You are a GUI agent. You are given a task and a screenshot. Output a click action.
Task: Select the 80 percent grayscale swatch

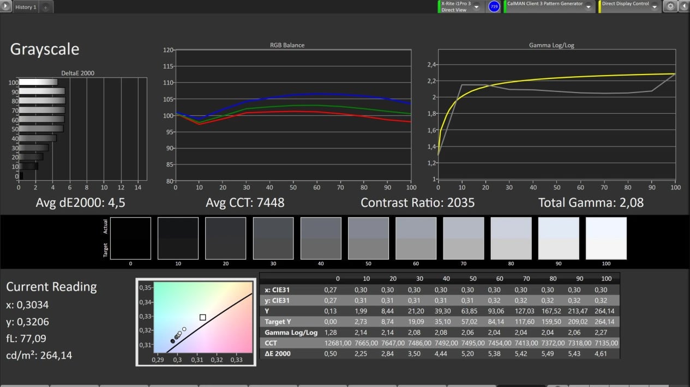point(511,238)
